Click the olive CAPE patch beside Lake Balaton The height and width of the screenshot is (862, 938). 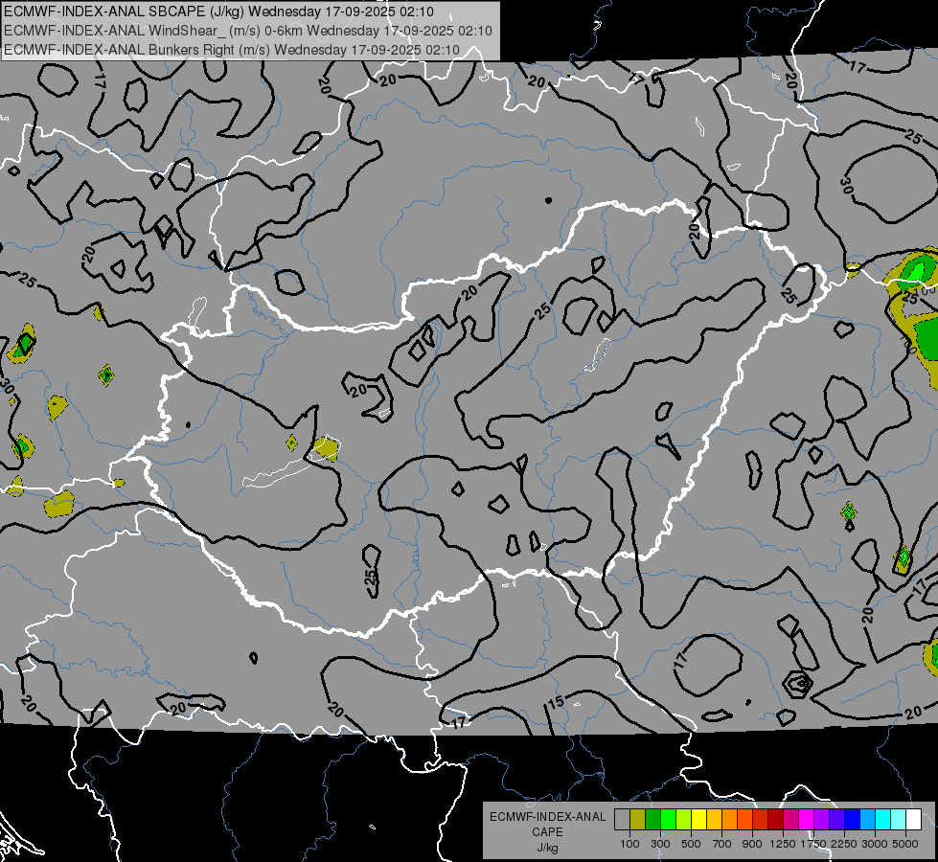[x=326, y=447]
